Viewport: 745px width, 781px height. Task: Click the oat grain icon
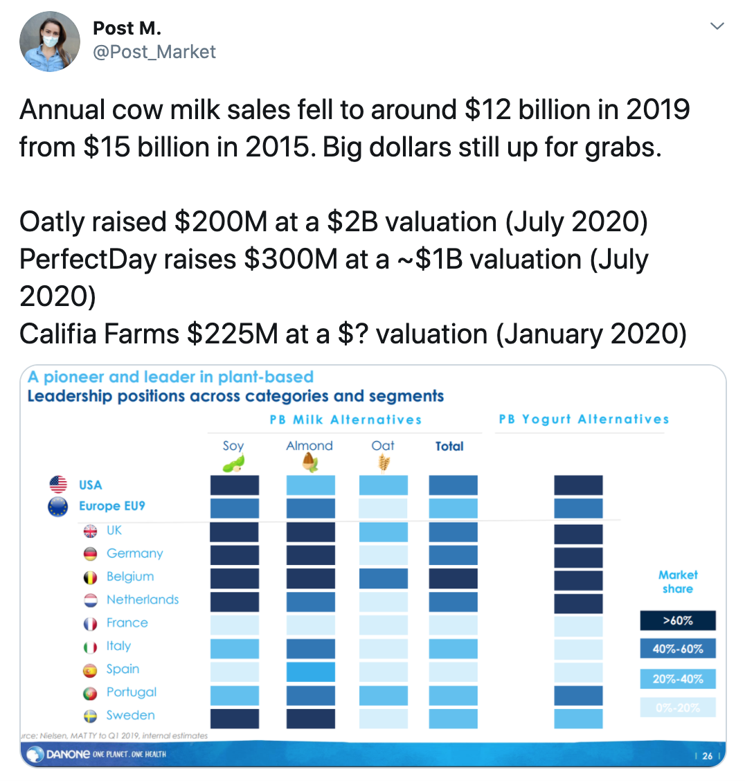384,463
